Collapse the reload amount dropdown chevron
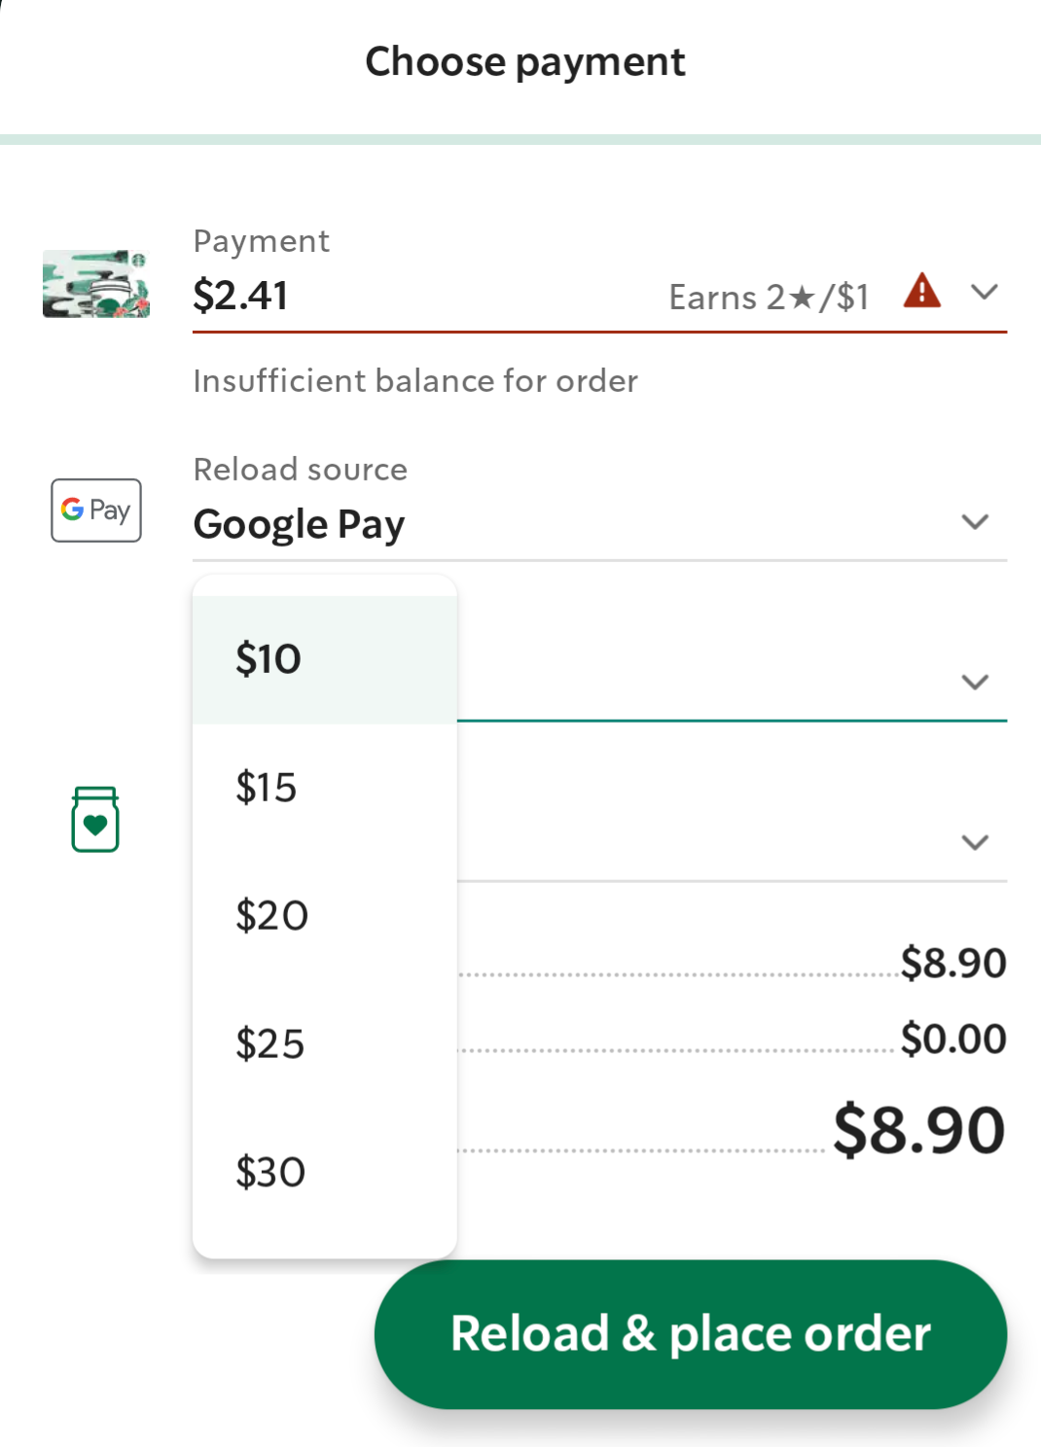The image size is (1041, 1447). (975, 682)
